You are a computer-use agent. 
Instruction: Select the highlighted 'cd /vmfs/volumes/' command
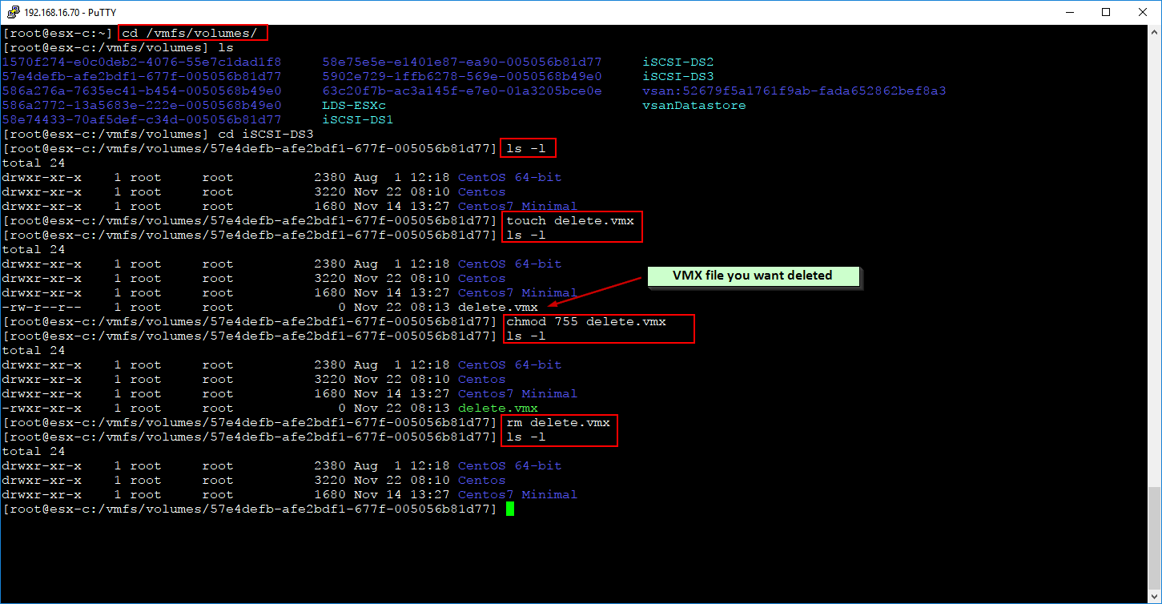pyautogui.click(x=192, y=32)
